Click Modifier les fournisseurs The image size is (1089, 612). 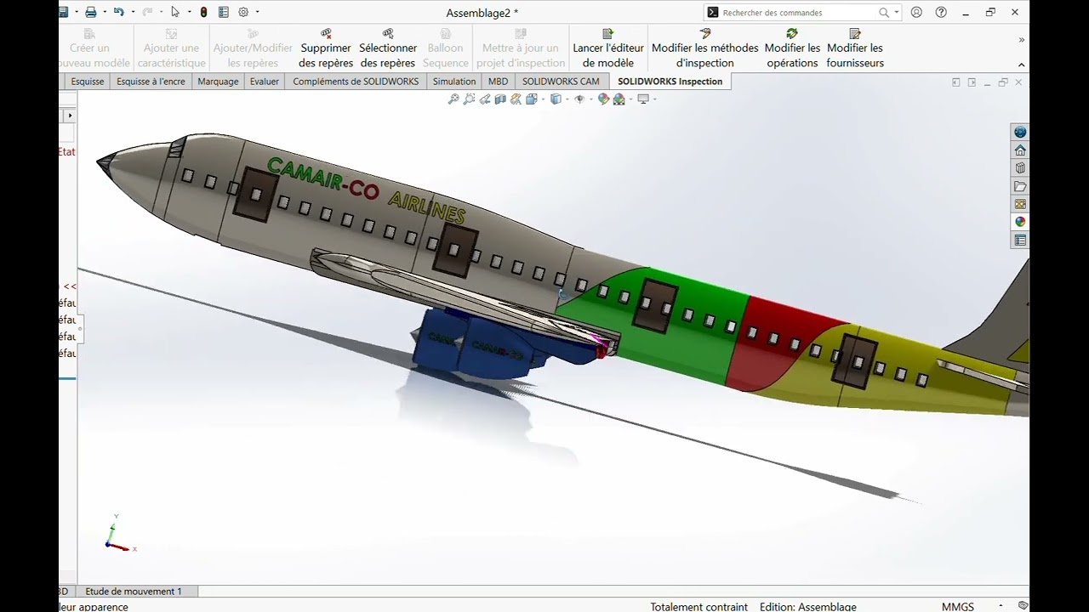tap(855, 49)
